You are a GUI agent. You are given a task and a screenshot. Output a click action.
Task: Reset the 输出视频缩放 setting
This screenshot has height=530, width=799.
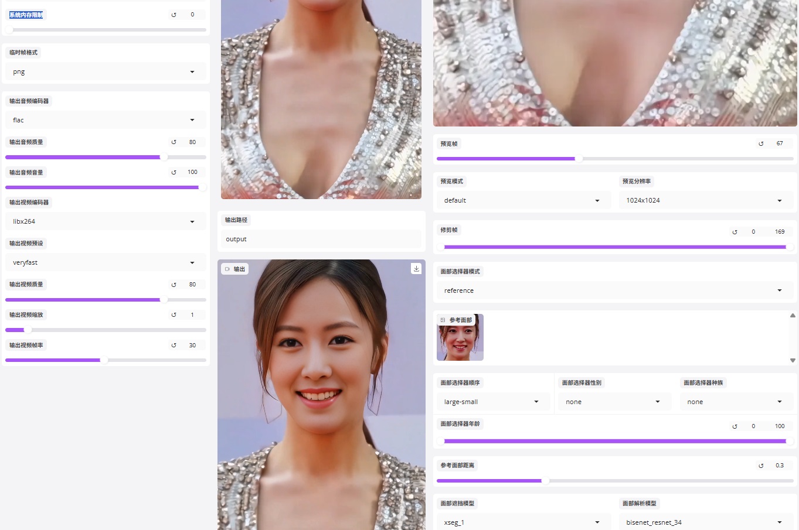(x=174, y=315)
